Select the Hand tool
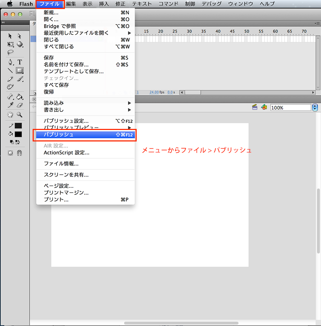The width and height of the screenshot is (321, 326). pos(10,115)
